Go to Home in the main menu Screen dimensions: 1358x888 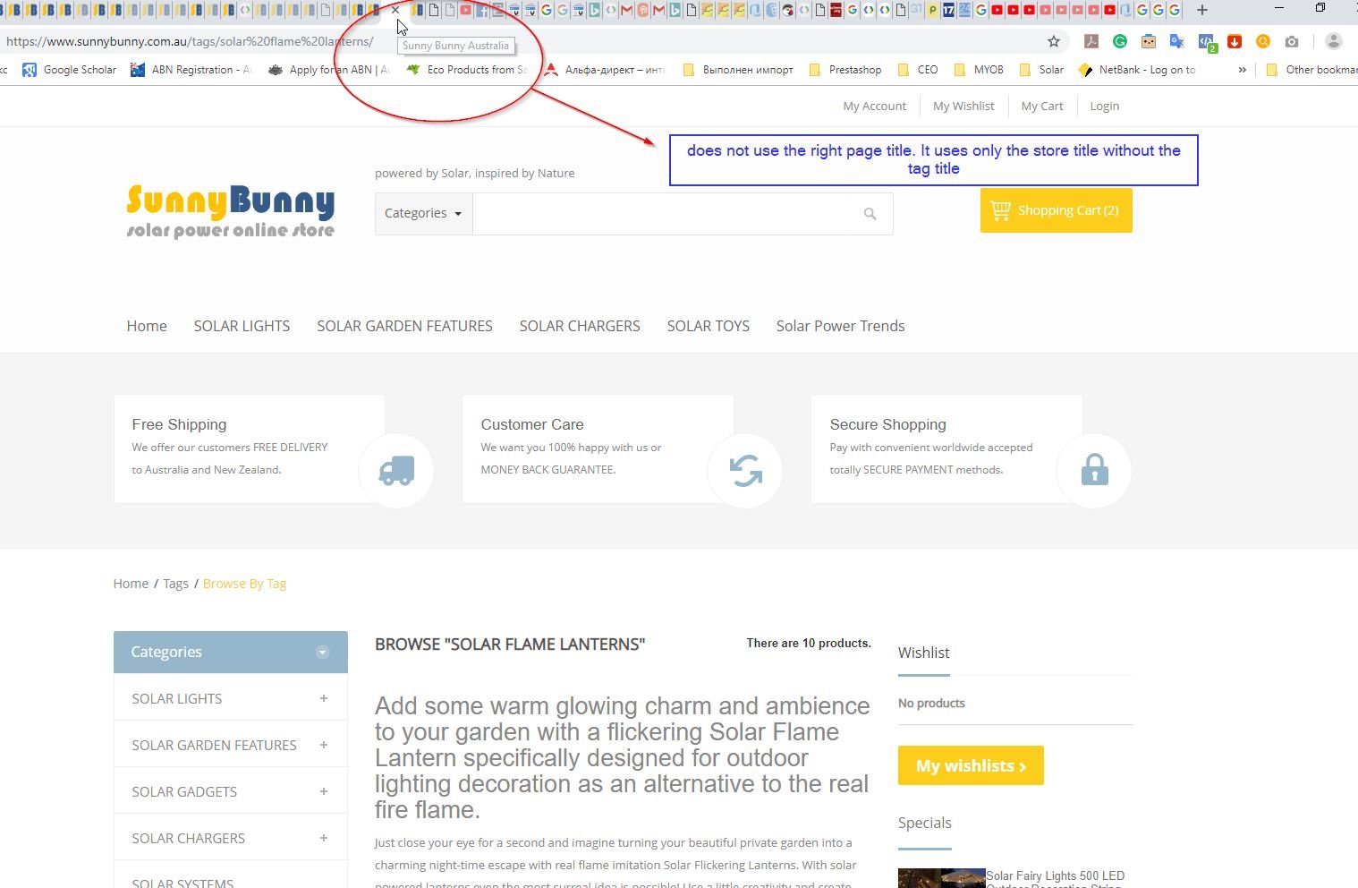click(147, 326)
